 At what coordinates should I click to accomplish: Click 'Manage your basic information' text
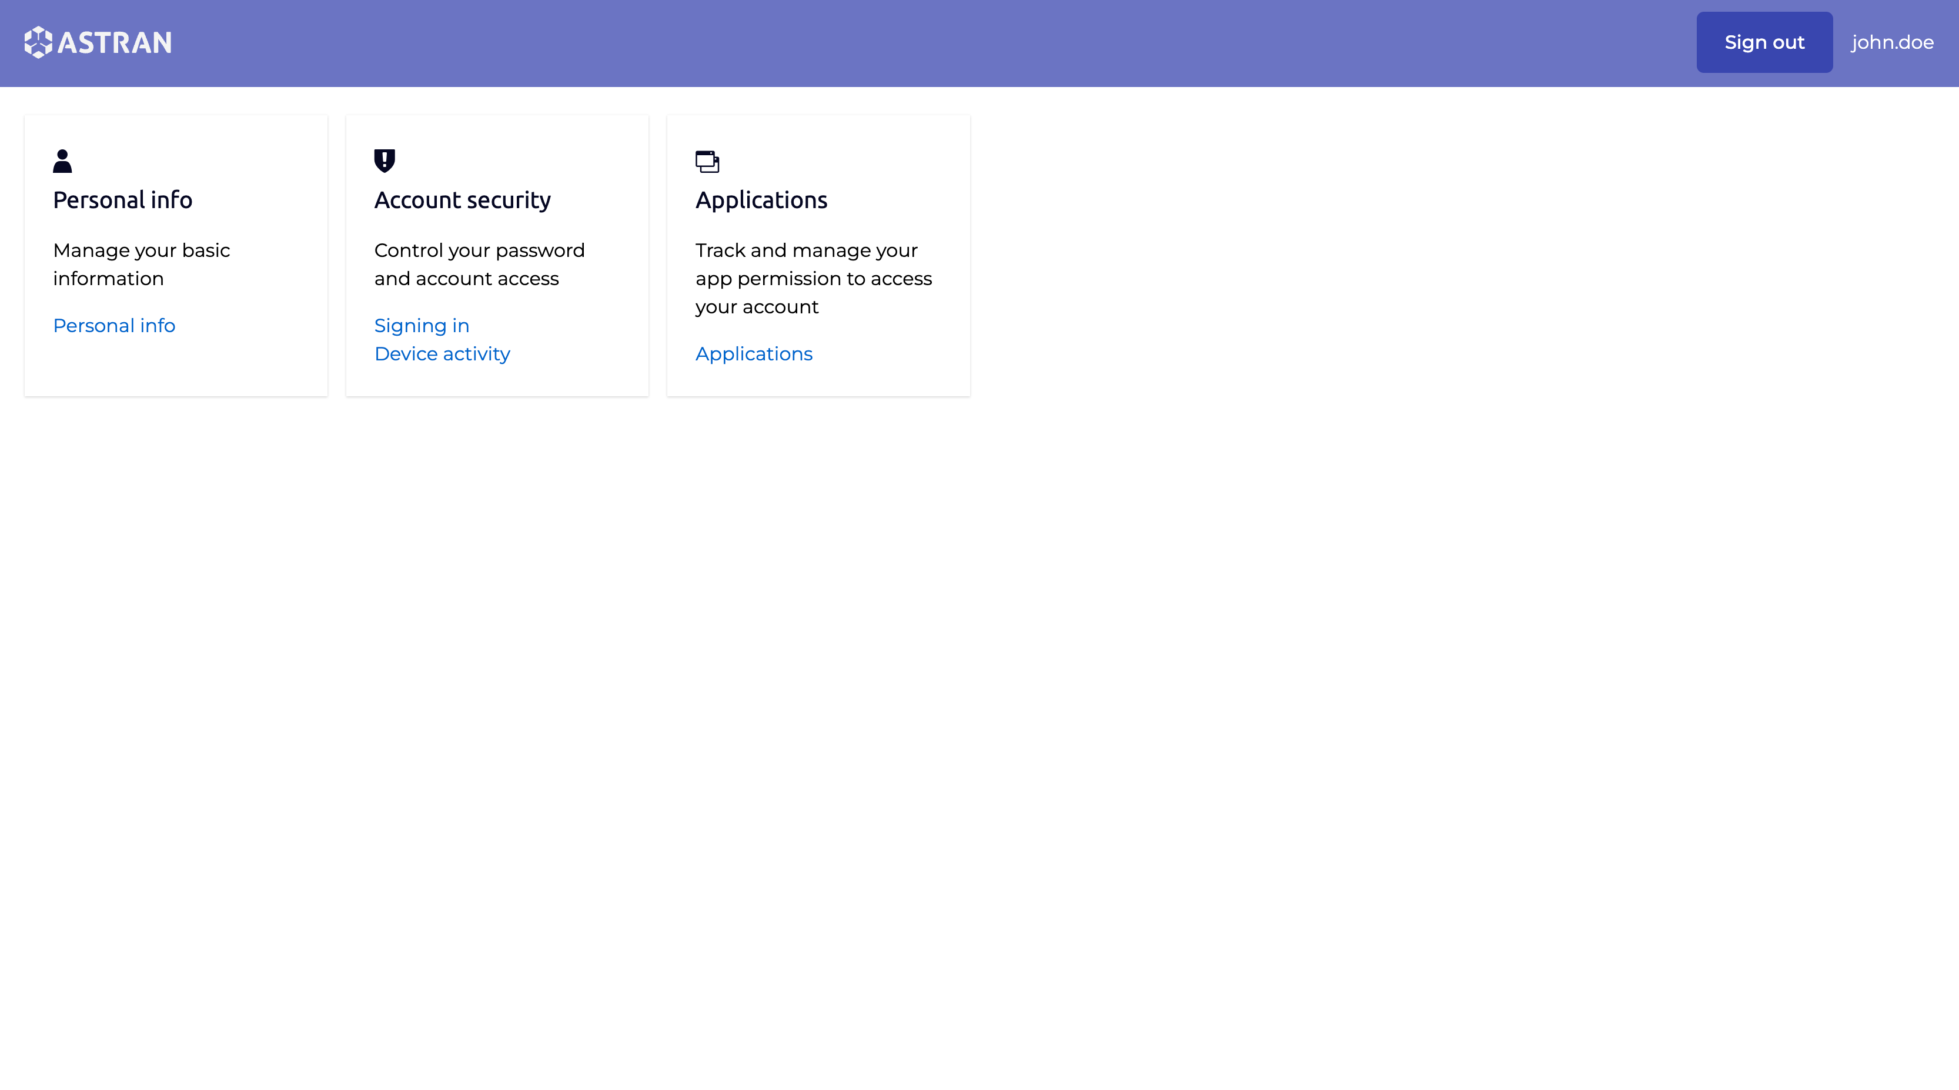tap(142, 264)
